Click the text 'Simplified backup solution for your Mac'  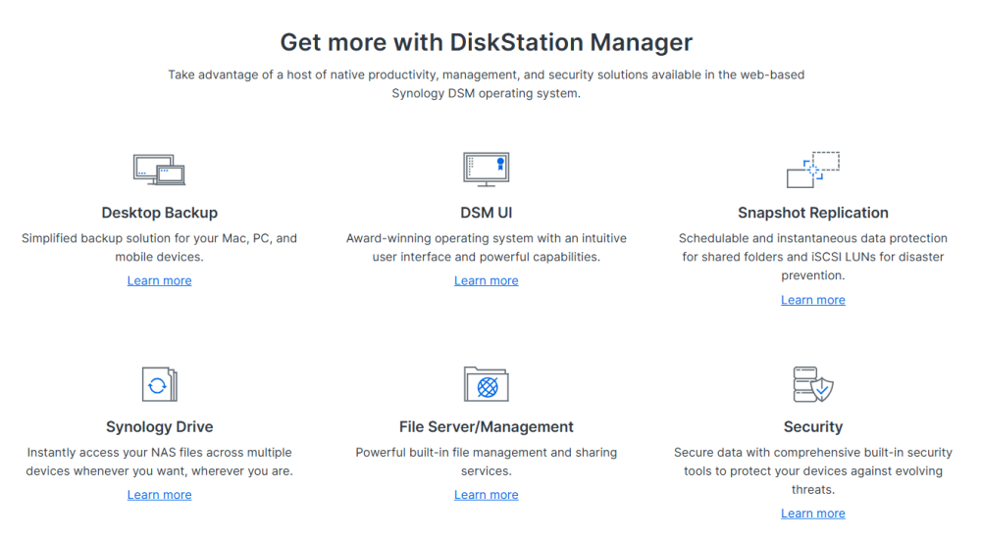coord(134,238)
